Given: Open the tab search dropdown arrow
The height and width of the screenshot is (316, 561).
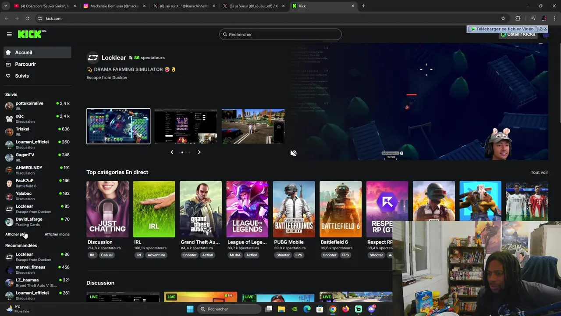Looking at the screenshot, I should pos(6,6).
